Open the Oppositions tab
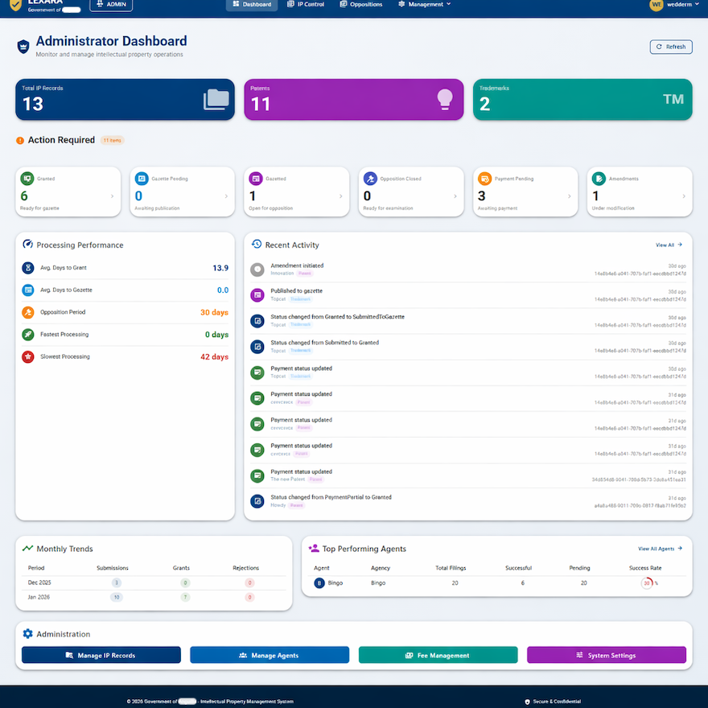 coord(361,5)
